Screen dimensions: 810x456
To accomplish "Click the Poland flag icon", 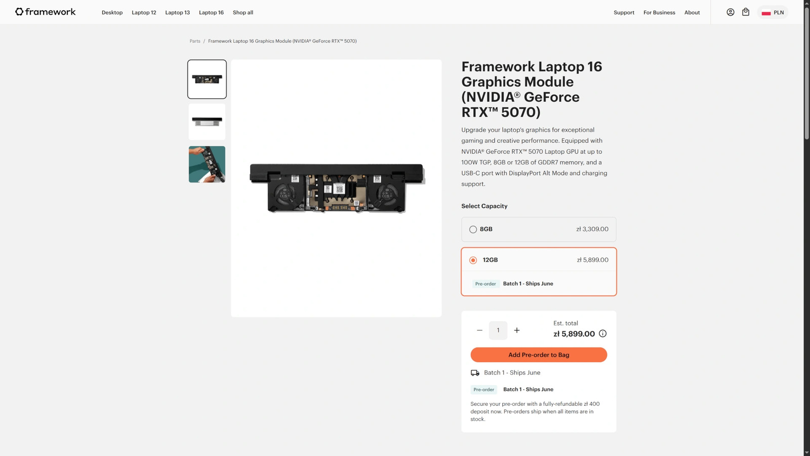I will [x=766, y=13].
